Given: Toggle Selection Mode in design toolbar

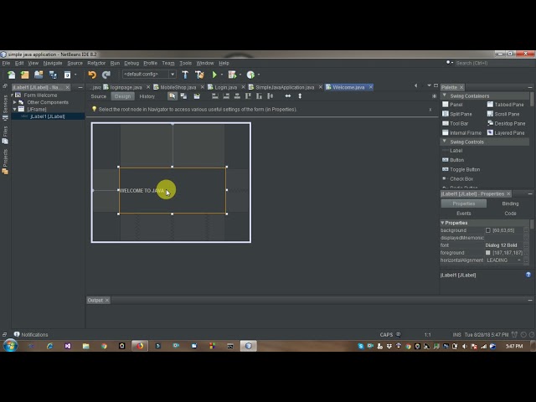Looking at the screenshot, I should (173, 96).
